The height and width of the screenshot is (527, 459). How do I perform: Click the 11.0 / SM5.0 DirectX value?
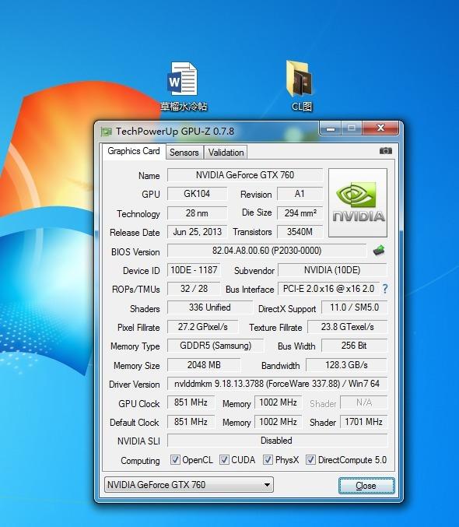point(354,307)
